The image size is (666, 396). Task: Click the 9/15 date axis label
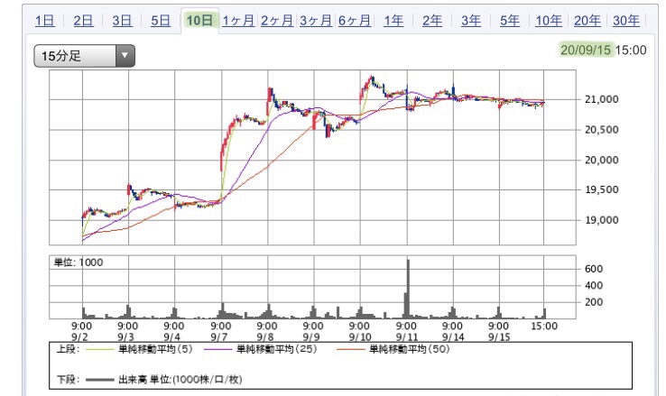click(499, 337)
